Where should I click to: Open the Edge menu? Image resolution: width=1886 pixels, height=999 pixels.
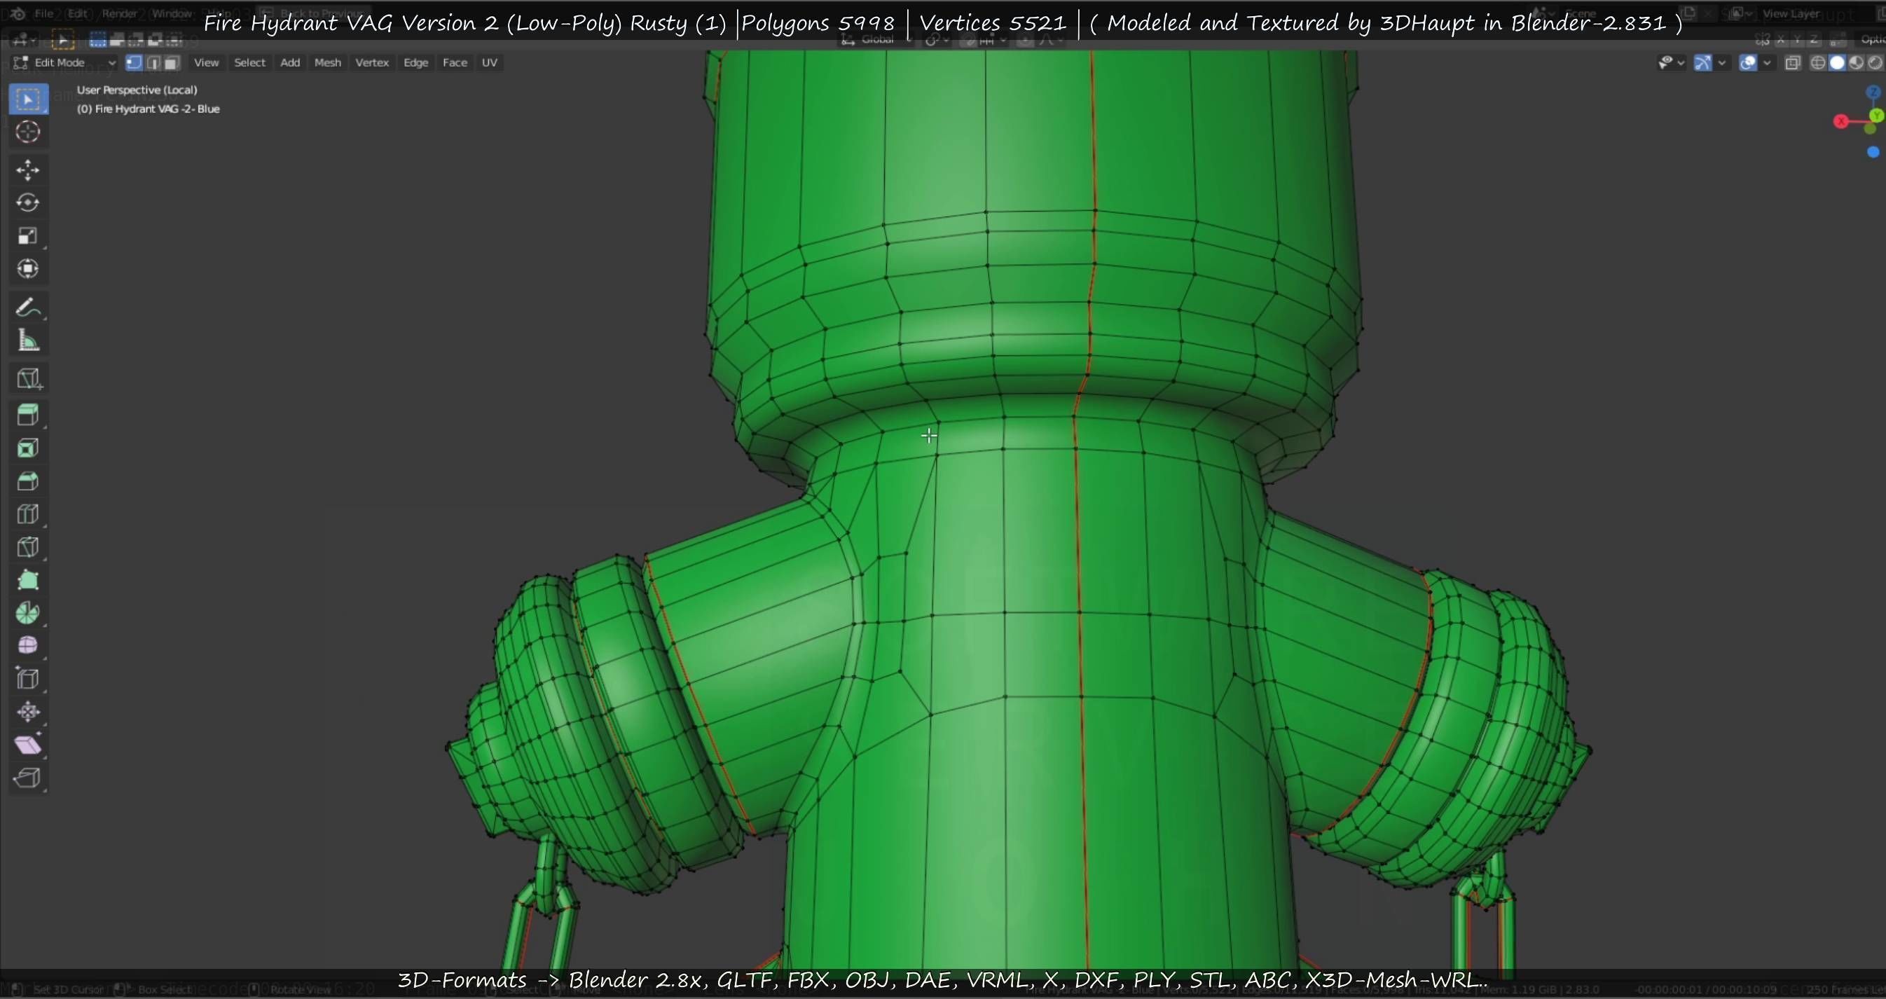point(416,63)
